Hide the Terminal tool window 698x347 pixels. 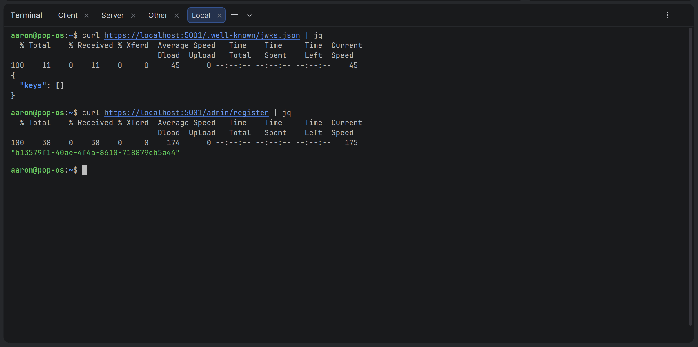682,15
